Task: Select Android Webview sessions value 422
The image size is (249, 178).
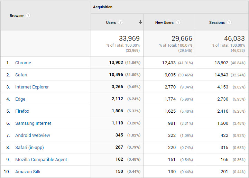Action: [x=224, y=135]
